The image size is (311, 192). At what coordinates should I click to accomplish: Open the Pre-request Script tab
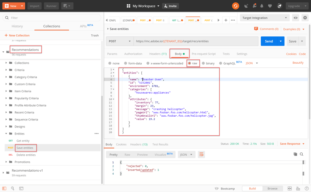(204, 54)
